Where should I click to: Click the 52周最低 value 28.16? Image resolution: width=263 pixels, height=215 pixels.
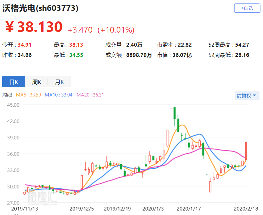coord(242,55)
